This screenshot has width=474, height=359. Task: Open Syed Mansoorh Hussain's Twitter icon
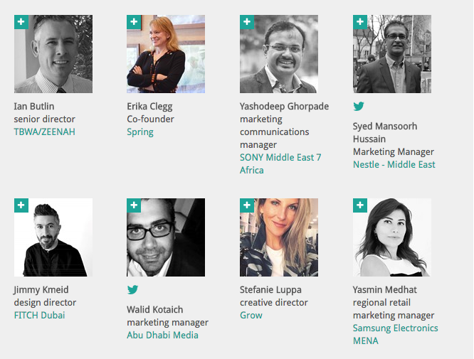tap(359, 107)
